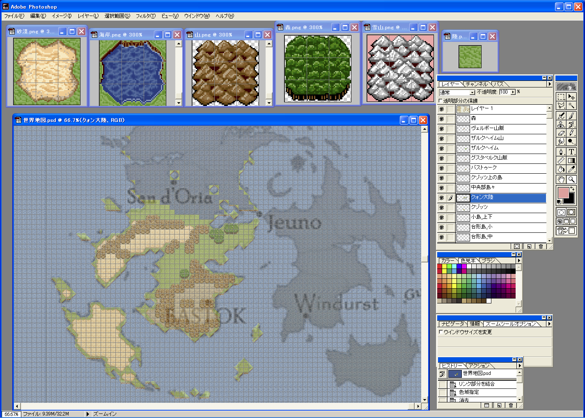Select the Pencil tool
585x418 pixels.
[571, 133]
